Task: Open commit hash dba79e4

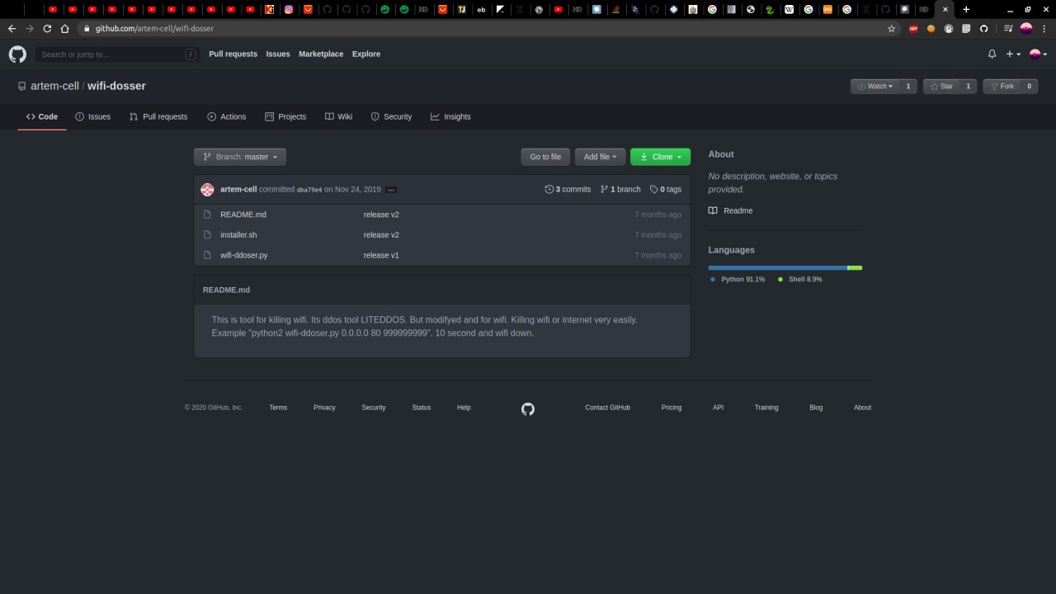Action: click(309, 190)
